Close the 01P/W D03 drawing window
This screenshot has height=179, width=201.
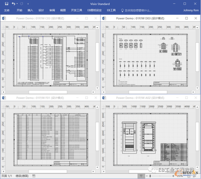pyautogui.click(x=196, y=18)
